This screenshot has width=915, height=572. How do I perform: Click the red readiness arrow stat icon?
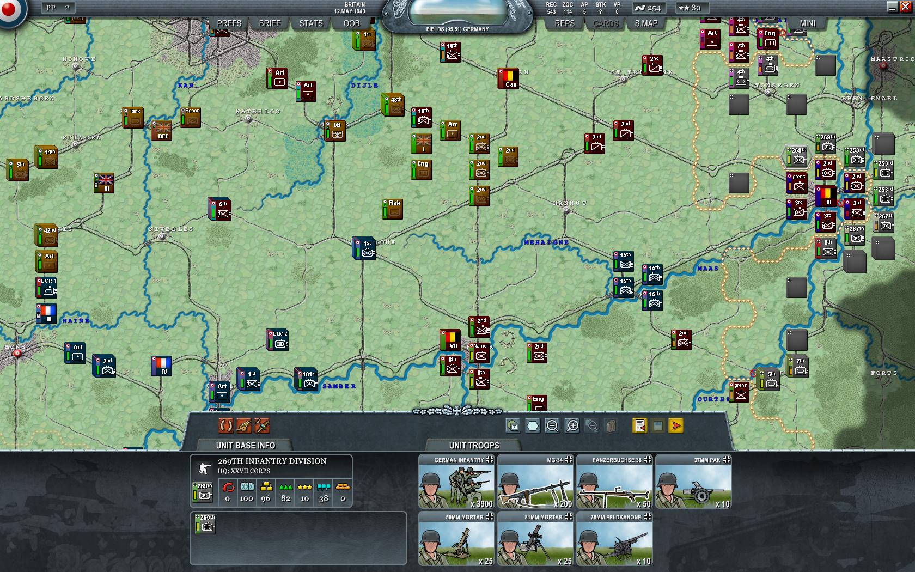click(x=228, y=486)
